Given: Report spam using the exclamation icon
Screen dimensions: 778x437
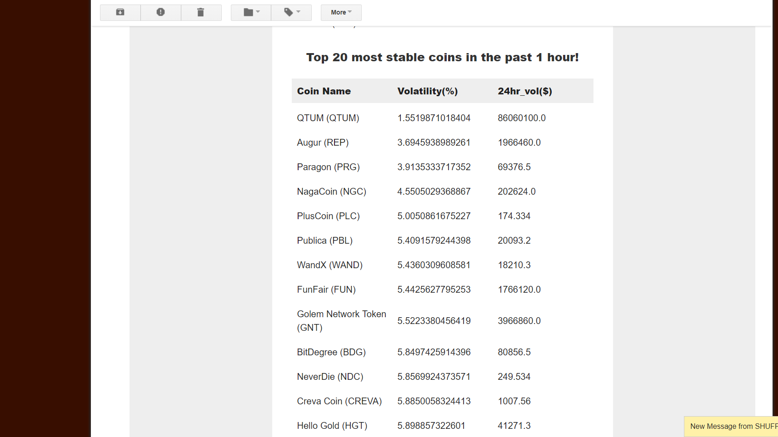Looking at the screenshot, I should [160, 12].
